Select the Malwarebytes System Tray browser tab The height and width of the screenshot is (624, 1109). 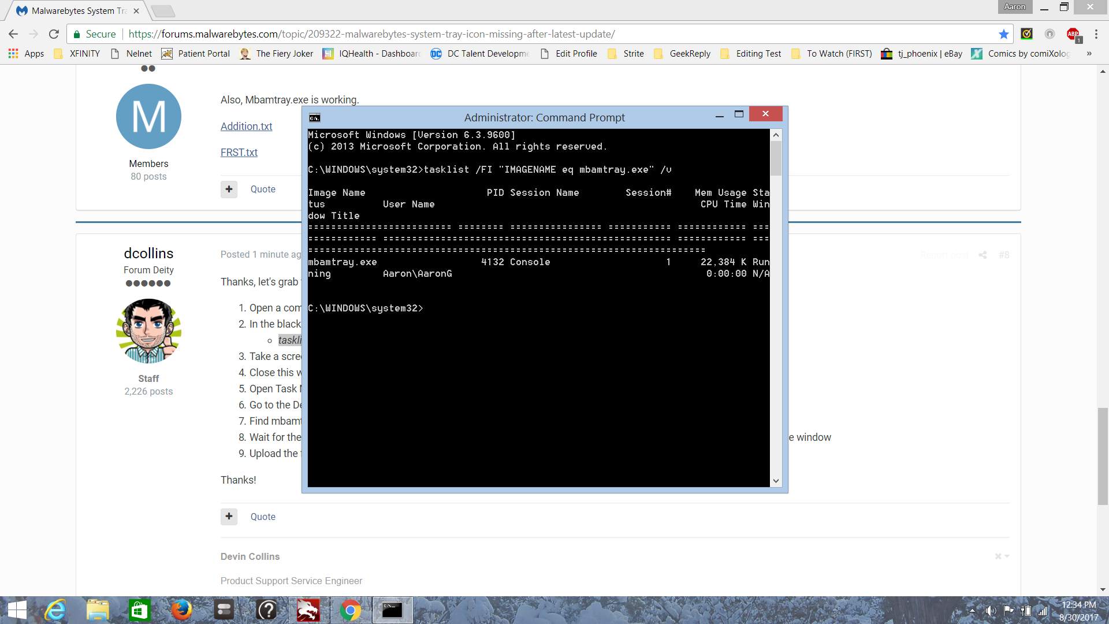(75, 10)
